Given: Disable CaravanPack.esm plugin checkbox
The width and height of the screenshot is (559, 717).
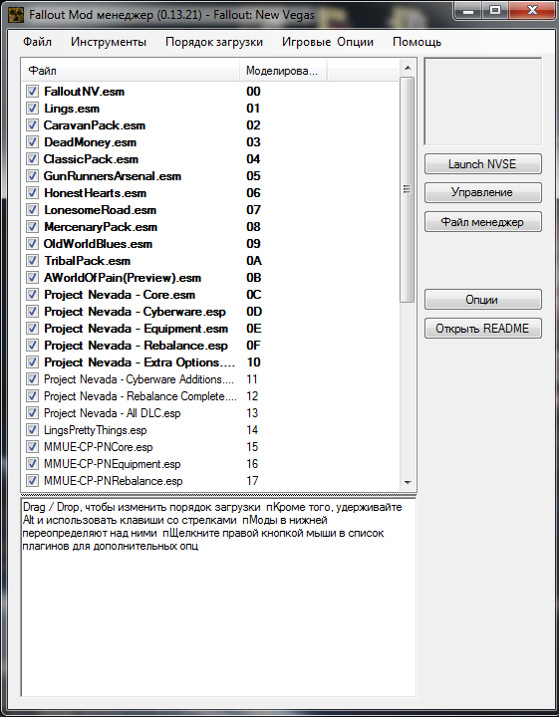Looking at the screenshot, I should [x=32, y=125].
